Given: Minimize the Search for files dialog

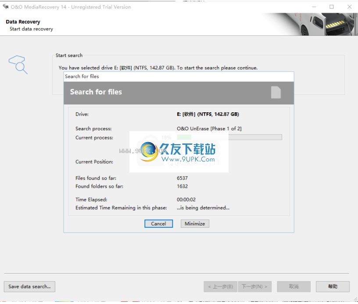Looking at the screenshot, I should (195, 224).
